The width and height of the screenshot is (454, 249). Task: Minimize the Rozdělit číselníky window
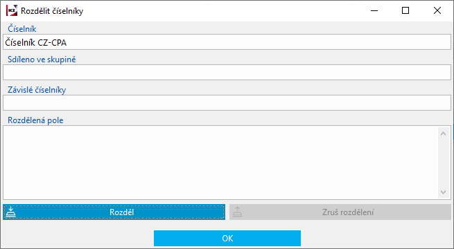pos(374,10)
